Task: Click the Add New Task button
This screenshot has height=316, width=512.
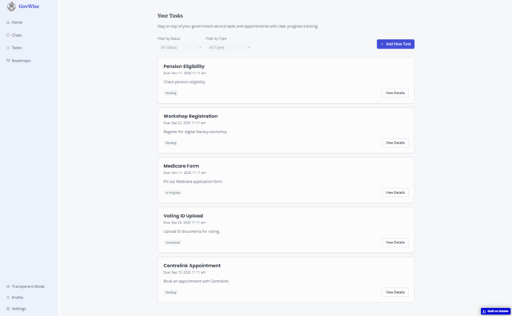Action: (x=395, y=44)
